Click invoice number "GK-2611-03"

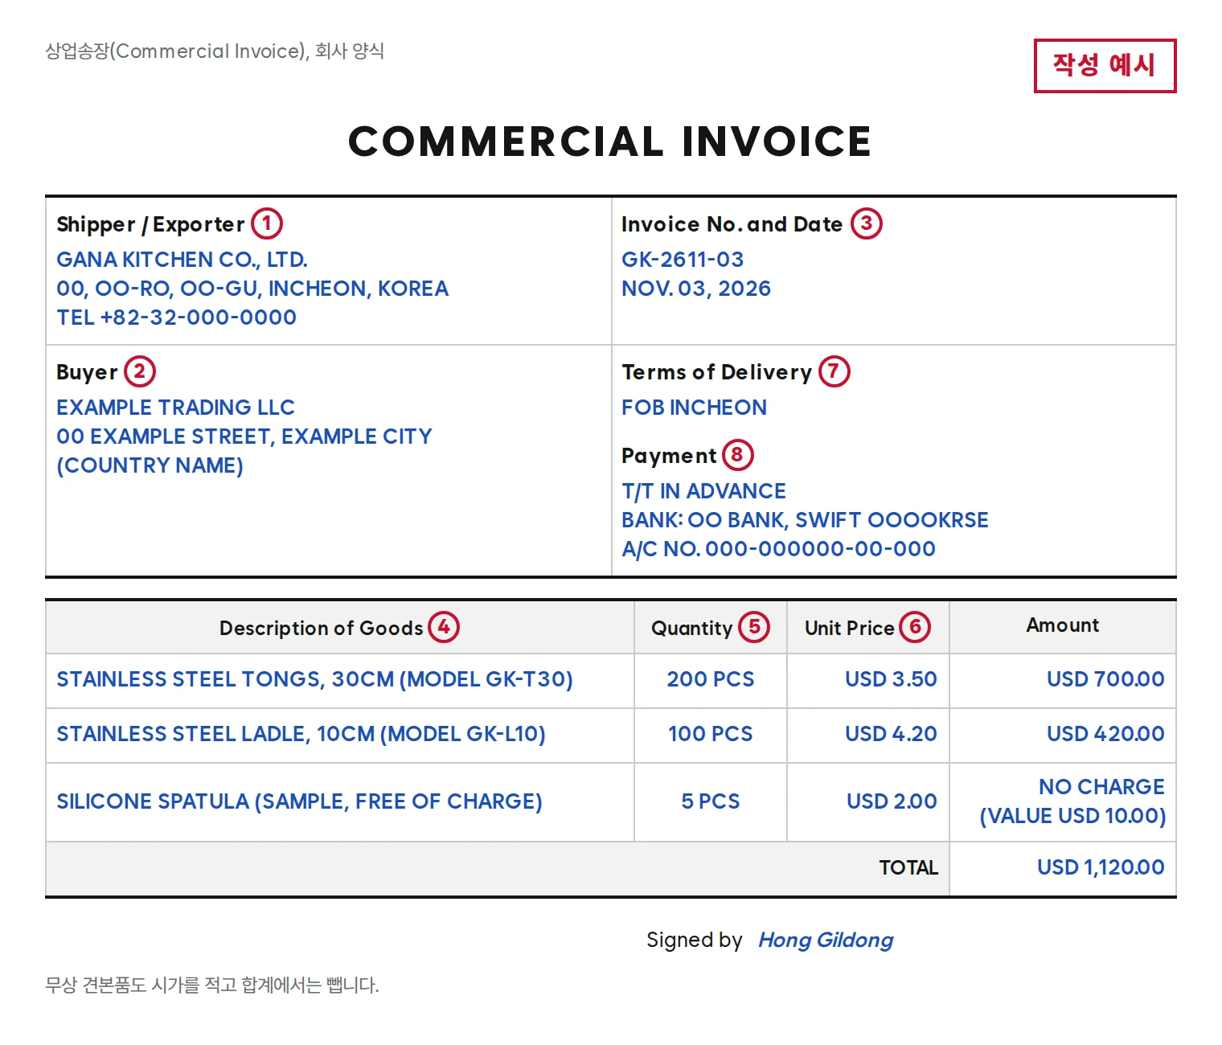click(683, 260)
